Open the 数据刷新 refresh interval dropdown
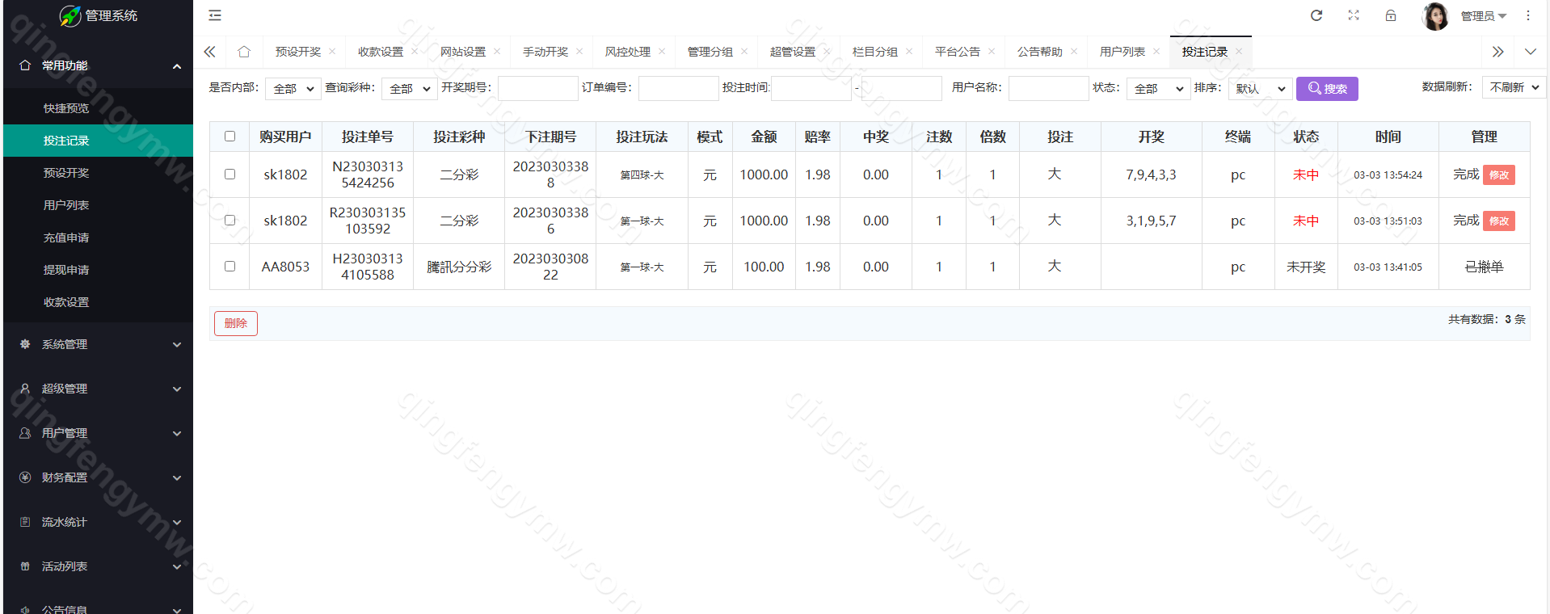The height and width of the screenshot is (614, 1550). click(x=1514, y=87)
